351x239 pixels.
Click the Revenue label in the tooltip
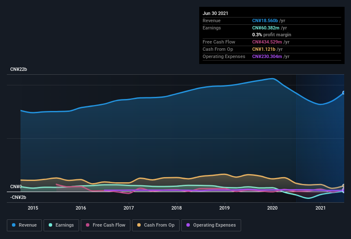pyautogui.click(x=212, y=20)
